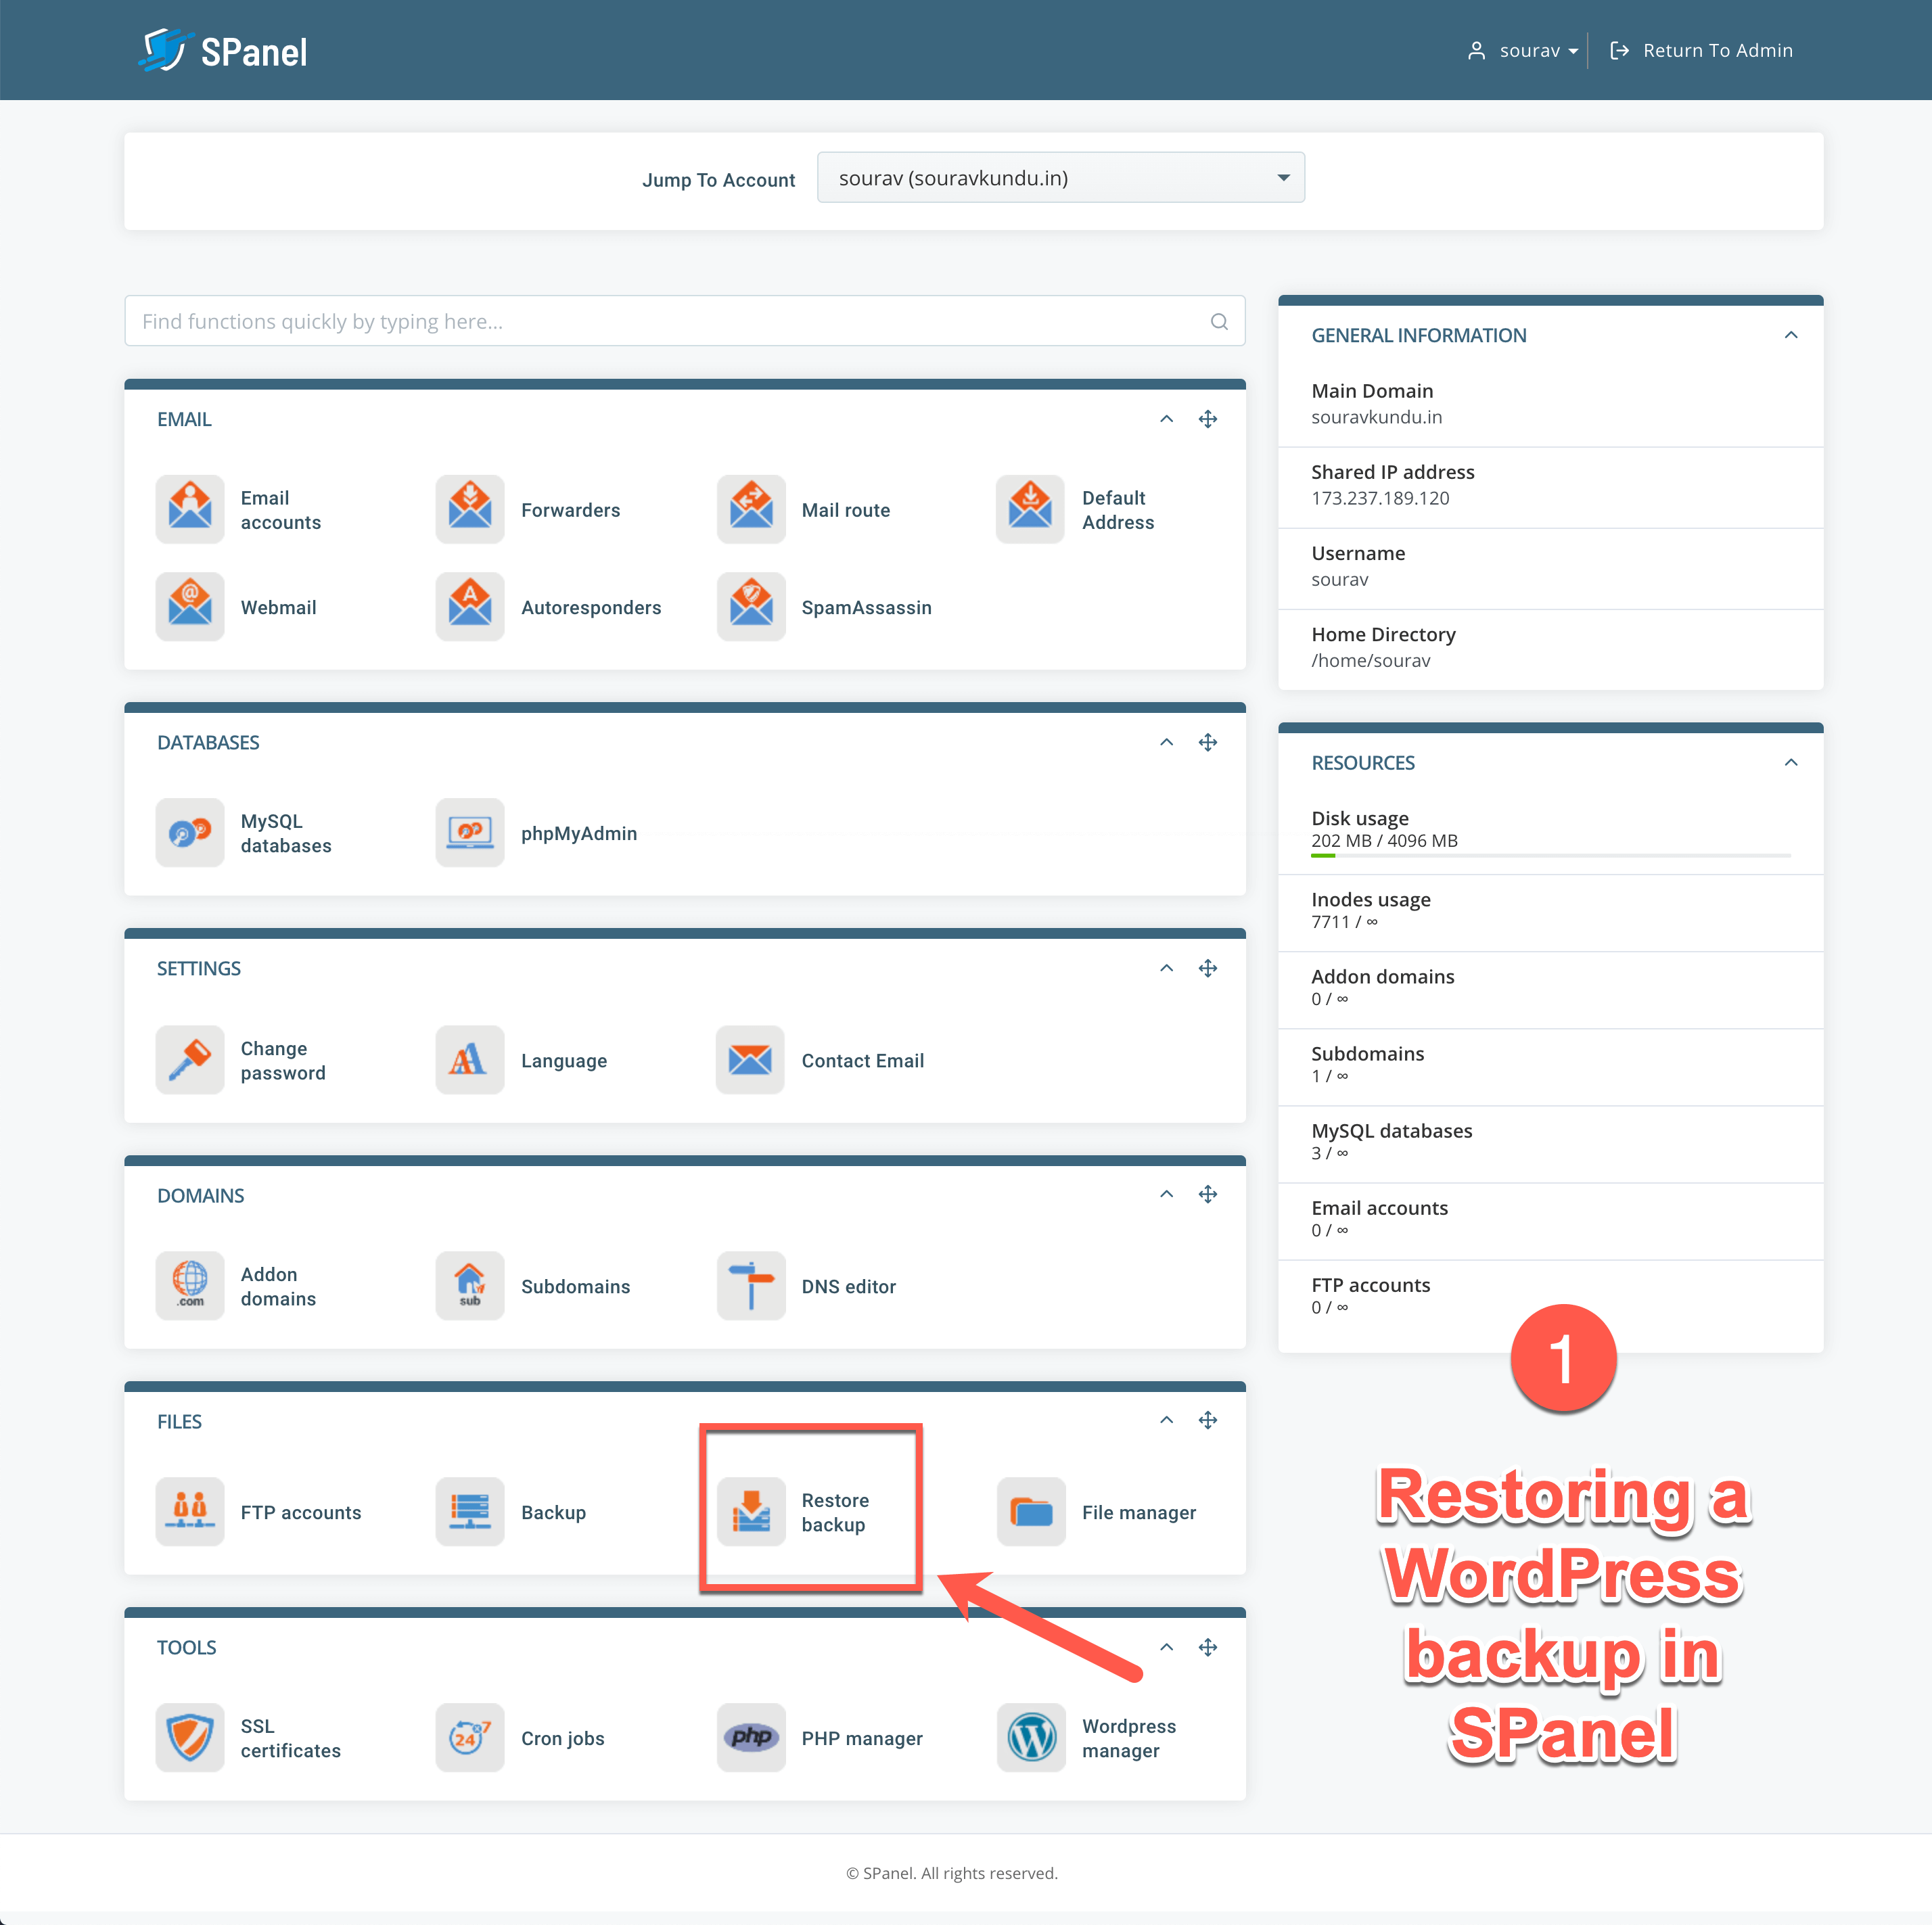Open Language settings icon

point(470,1060)
